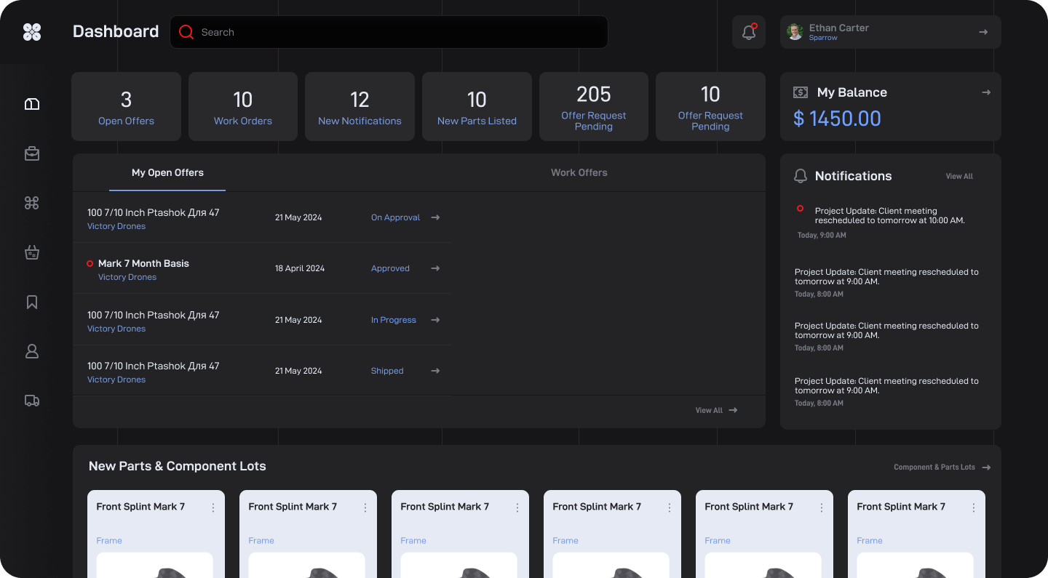Open the user profile icon in the sidebar

(x=32, y=351)
